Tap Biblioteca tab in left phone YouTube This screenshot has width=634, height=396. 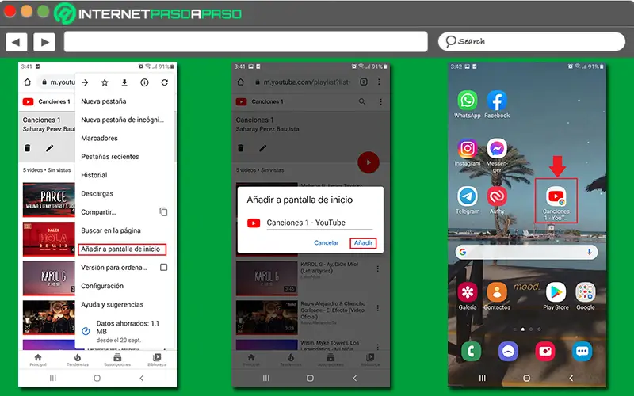click(x=157, y=360)
